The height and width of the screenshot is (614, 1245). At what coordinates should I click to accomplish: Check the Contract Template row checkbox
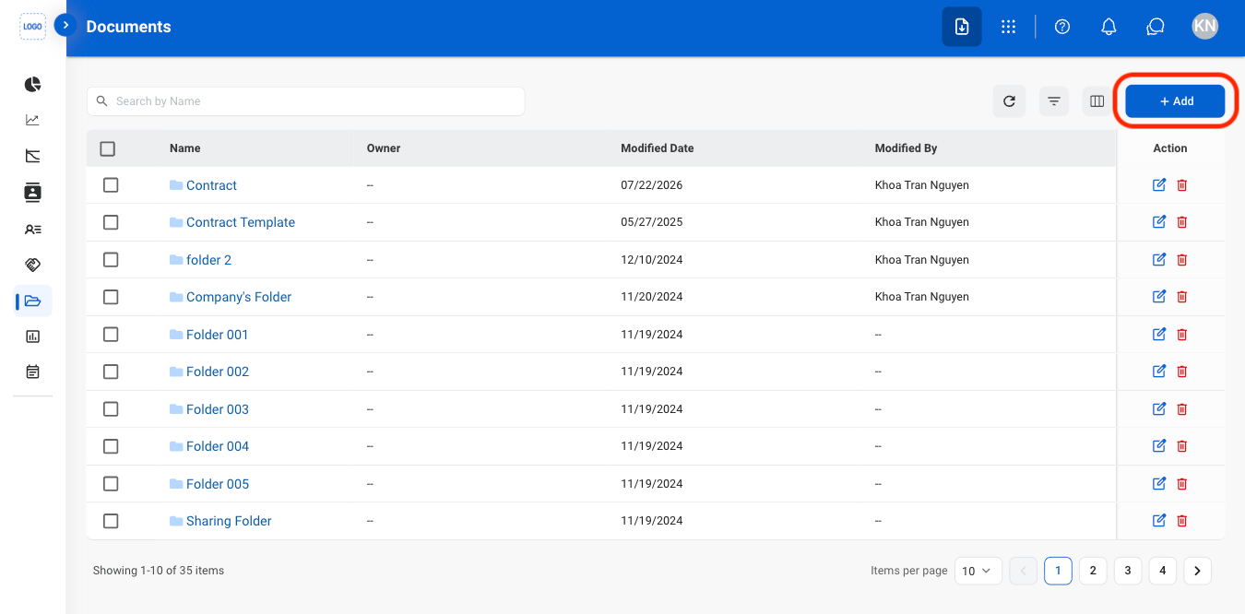click(x=111, y=222)
